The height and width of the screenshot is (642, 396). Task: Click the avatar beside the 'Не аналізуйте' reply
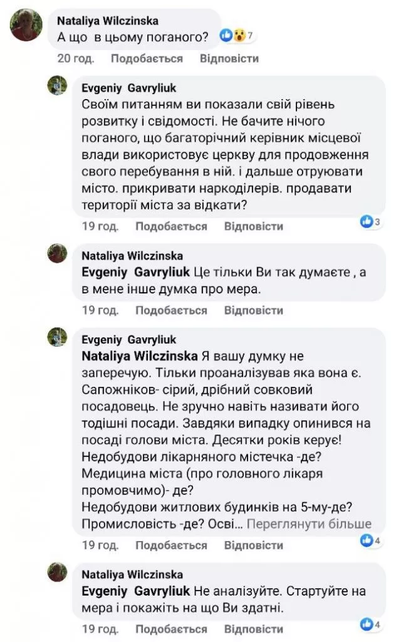point(57,571)
